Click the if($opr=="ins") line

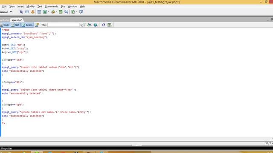coord(13,59)
